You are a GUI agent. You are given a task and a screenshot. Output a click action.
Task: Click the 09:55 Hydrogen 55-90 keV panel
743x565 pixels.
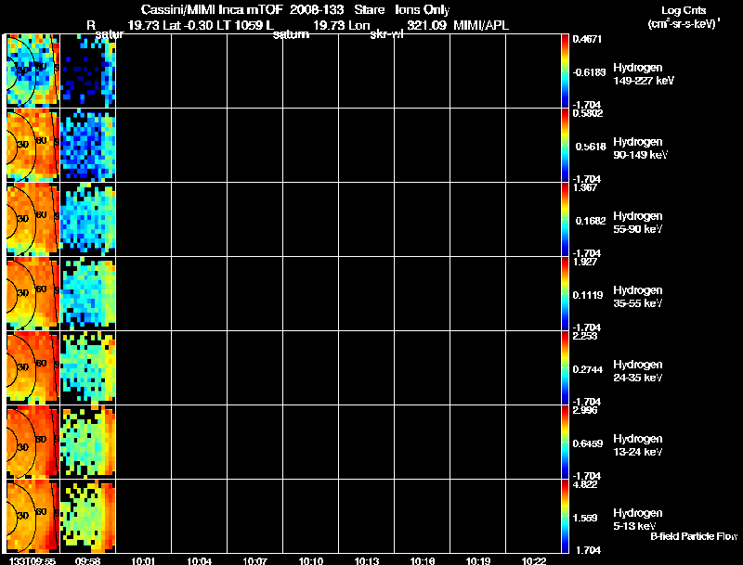tap(33, 219)
